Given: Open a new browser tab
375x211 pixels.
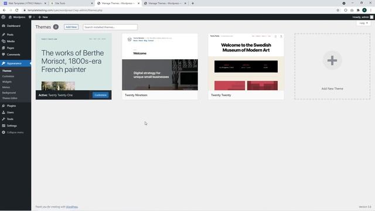Looking at the screenshot, I should point(193,4).
